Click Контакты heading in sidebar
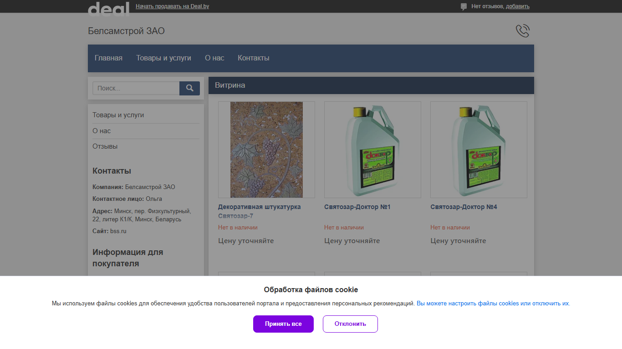The height and width of the screenshot is (349, 622). 112,171
